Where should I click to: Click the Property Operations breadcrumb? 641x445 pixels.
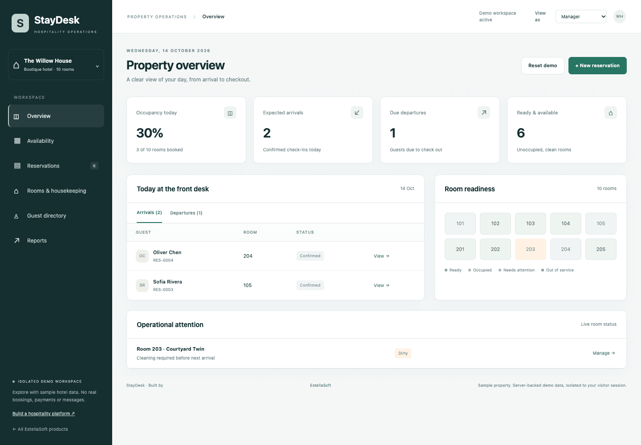(x=157, y=17)
